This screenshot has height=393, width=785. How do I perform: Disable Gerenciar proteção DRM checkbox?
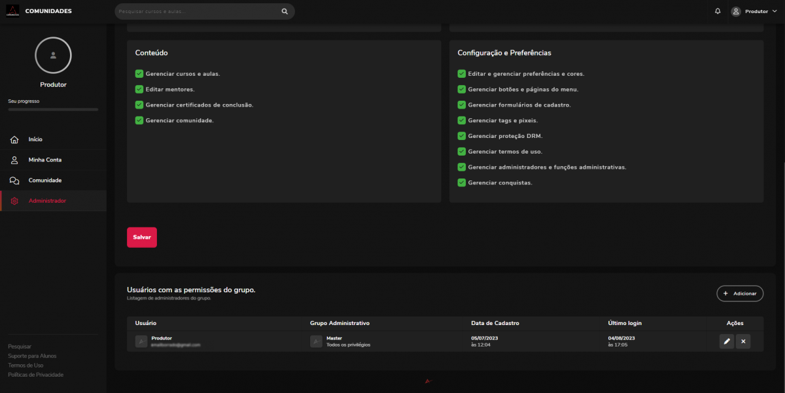tap(462, 136)
